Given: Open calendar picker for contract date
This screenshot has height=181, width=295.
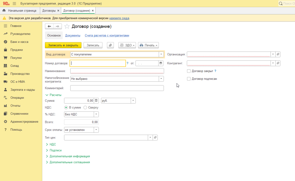Looking at the screenshot, I should click(161, 63).
